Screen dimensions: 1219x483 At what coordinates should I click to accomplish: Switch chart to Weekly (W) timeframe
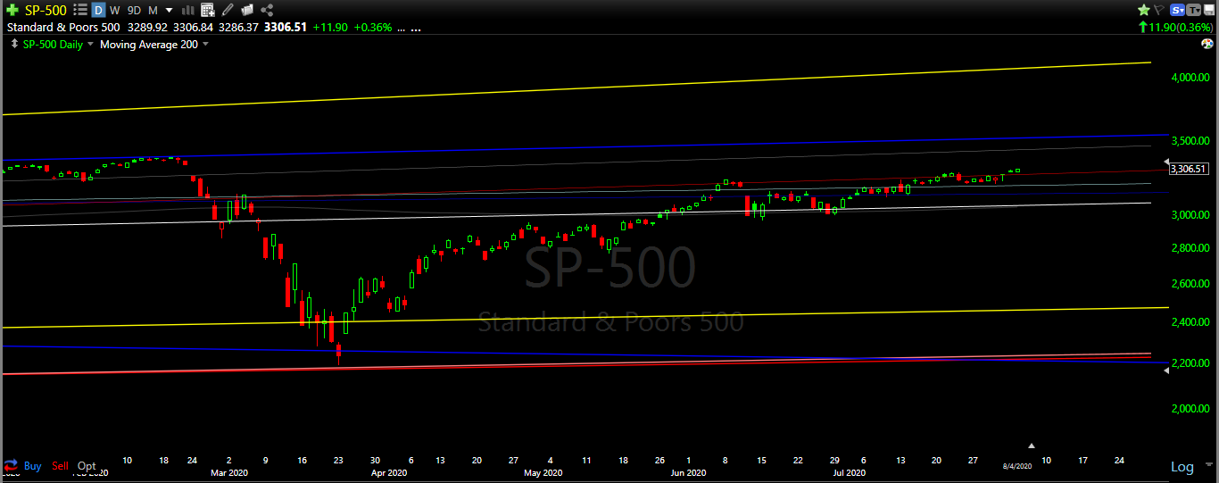coord(115,10)
